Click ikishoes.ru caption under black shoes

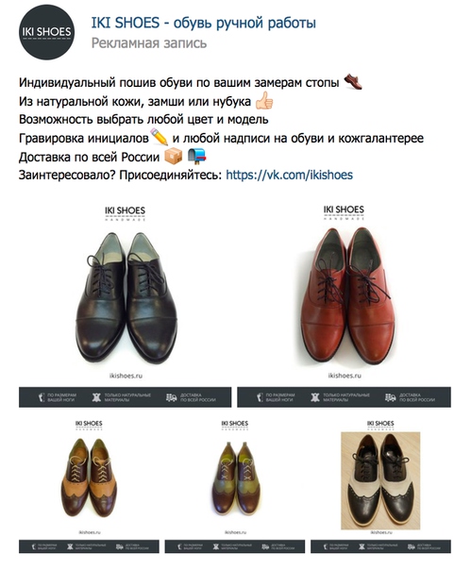pos(126,376)
